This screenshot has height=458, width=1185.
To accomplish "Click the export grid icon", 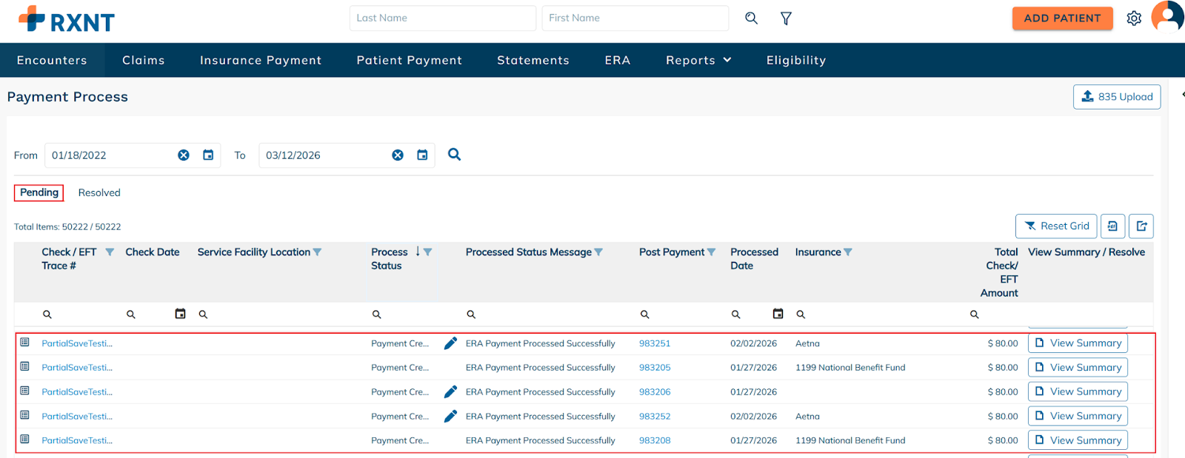I will pos(1141,226).
